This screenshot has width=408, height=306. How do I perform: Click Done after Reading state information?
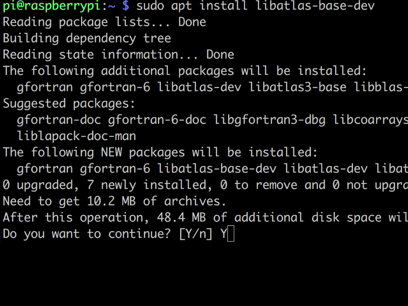(220, 55)
